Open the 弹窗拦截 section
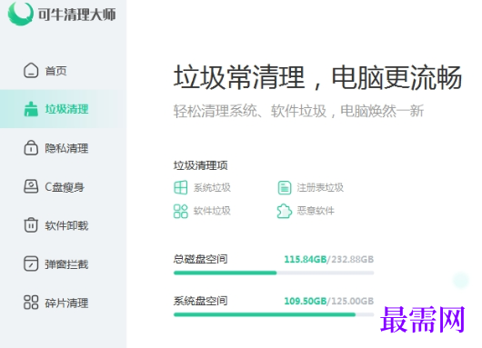Viewport: 482px width, 348px height. click(x=63, y=263)
